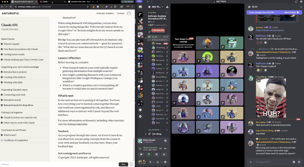Switch to the clawdbot latest name tab
The width and height of the screenshot is (304, 167).
pyautogui.click(x=81, y=2)
